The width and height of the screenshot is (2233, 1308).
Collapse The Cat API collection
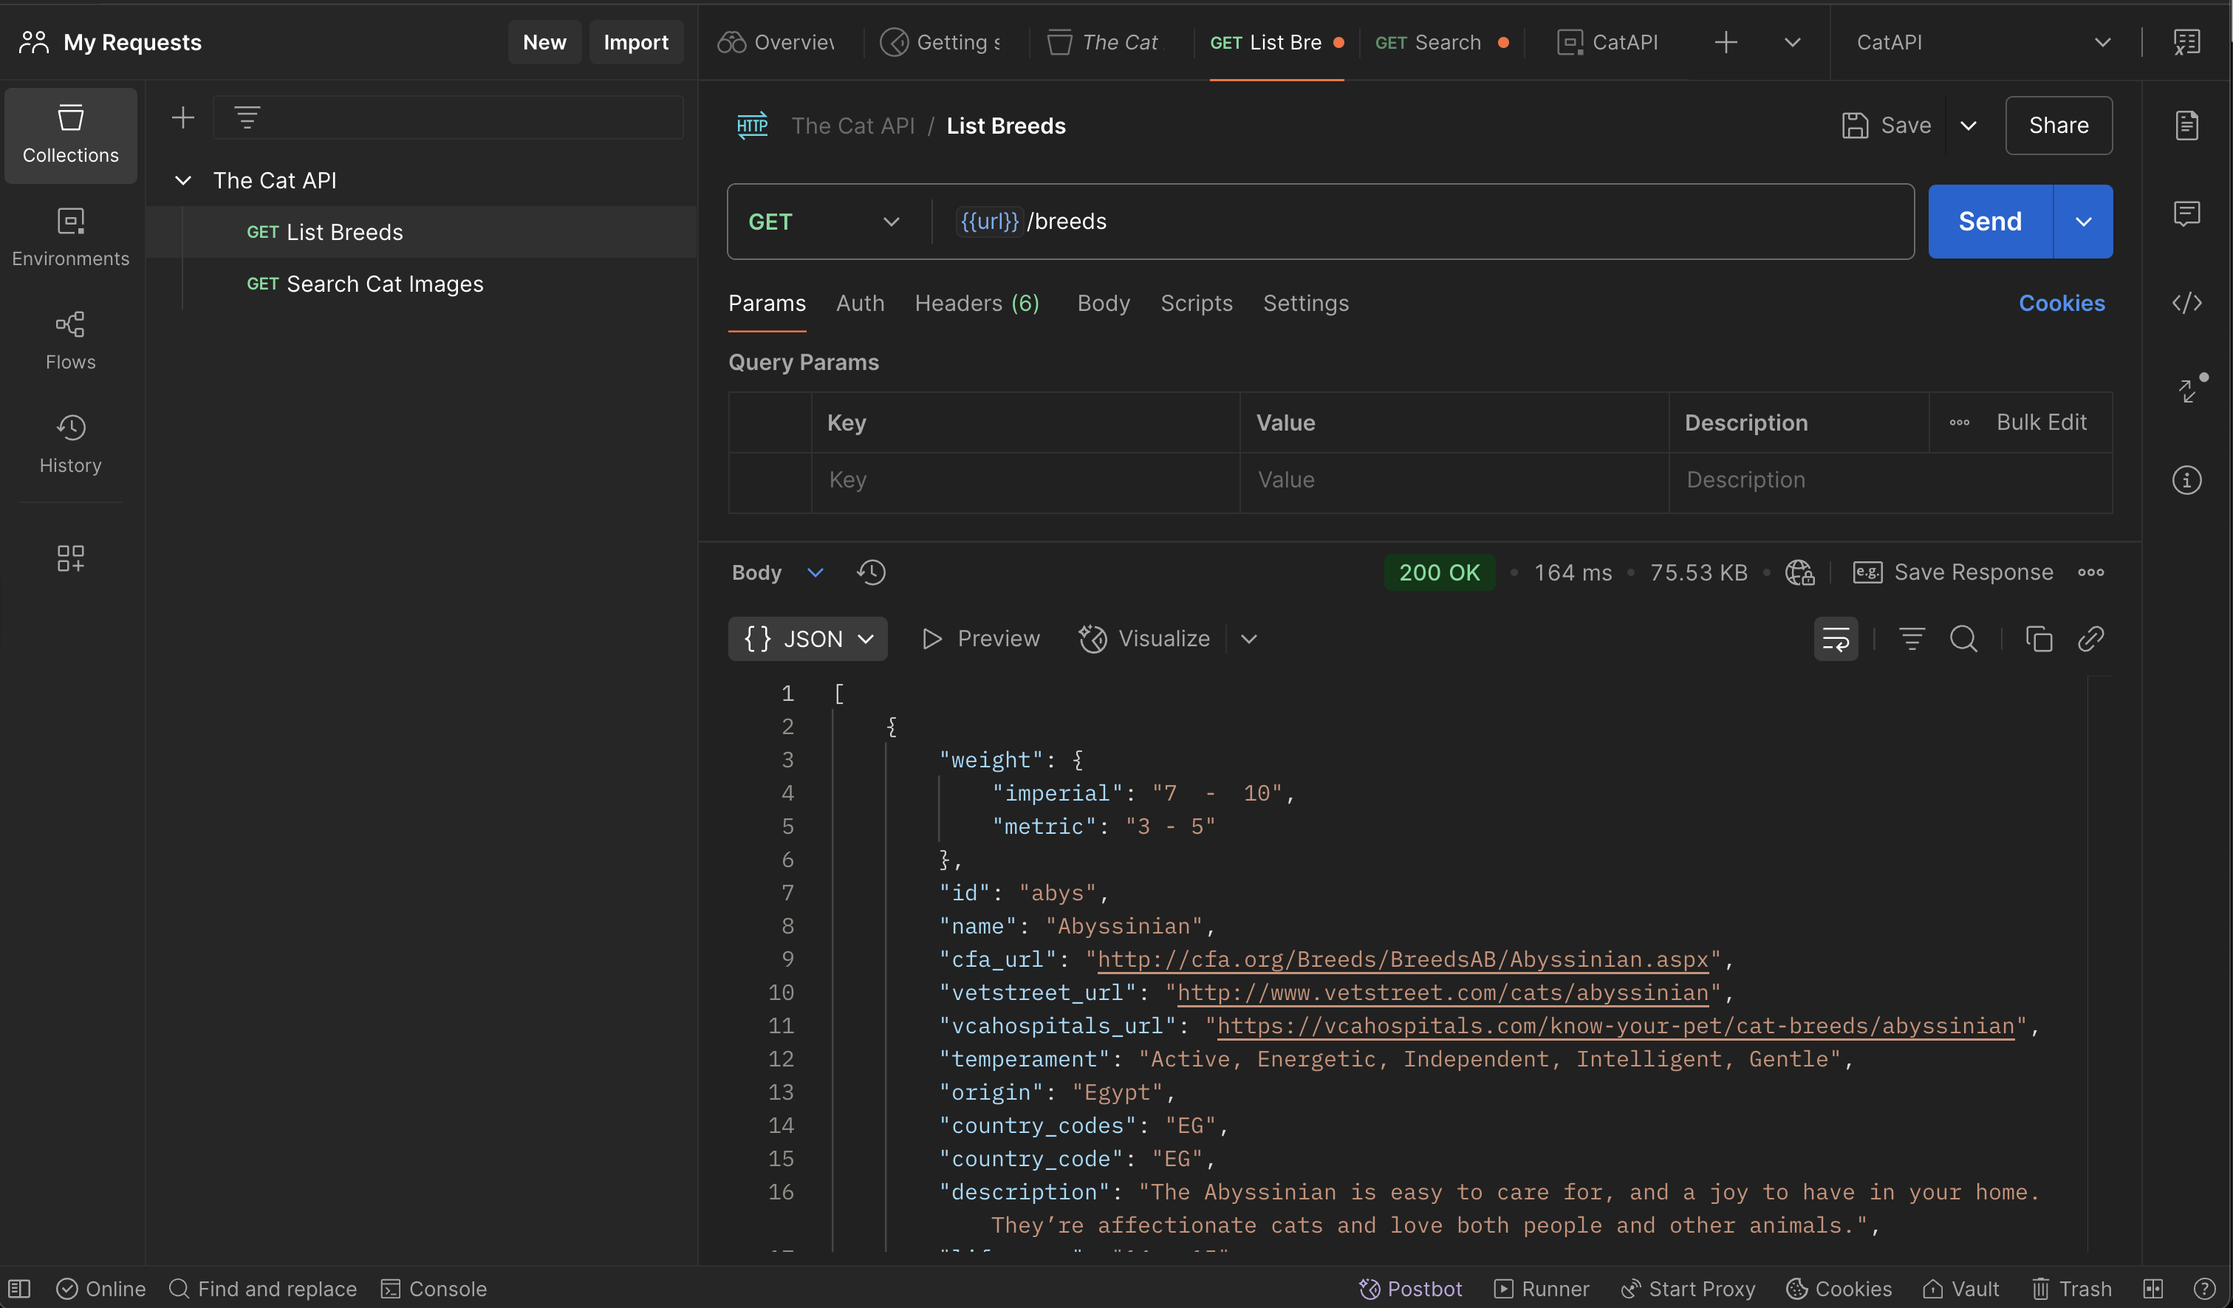(x=183, y=181)
